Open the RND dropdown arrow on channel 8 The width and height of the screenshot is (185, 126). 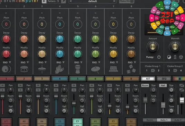[x=135, y=62]
